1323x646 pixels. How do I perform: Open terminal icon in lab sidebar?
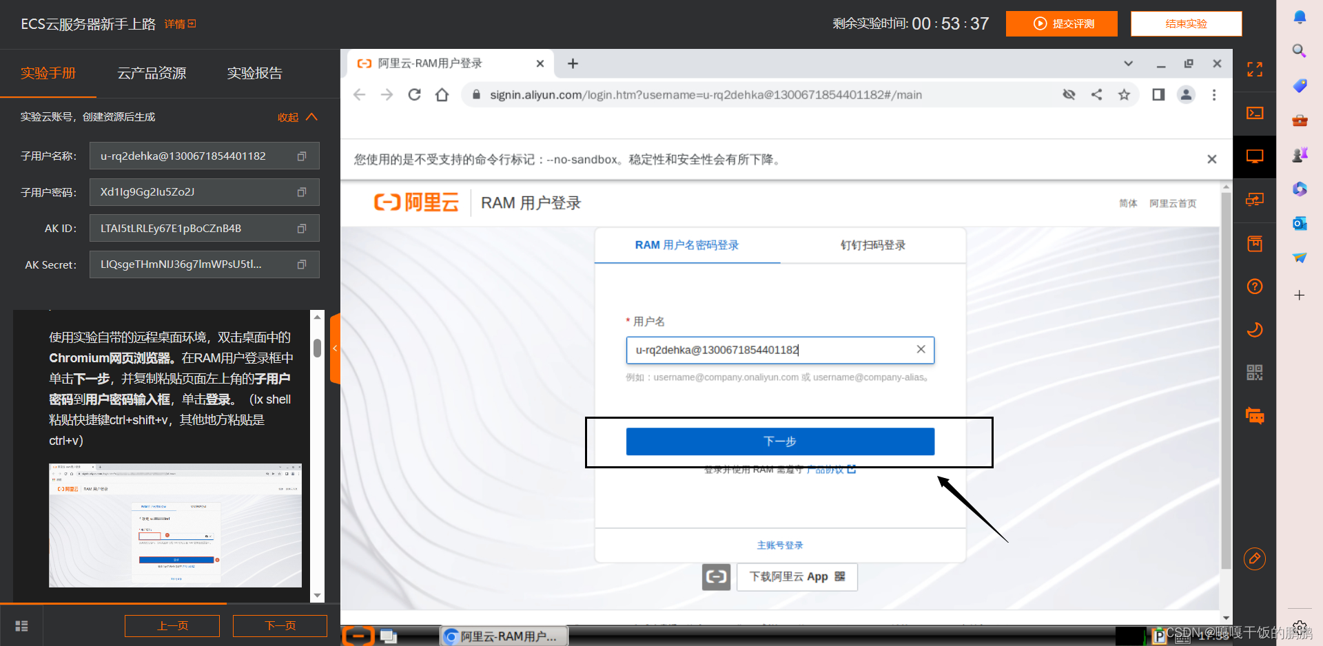click(1255, 113)
